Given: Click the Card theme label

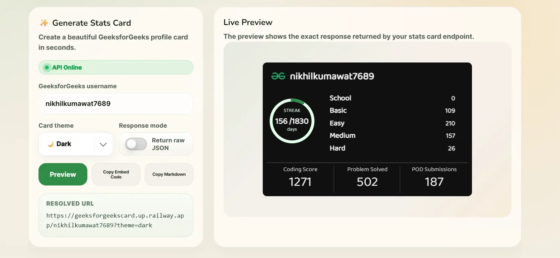Looking at the screenshot, I should click(x=56, y=126).
